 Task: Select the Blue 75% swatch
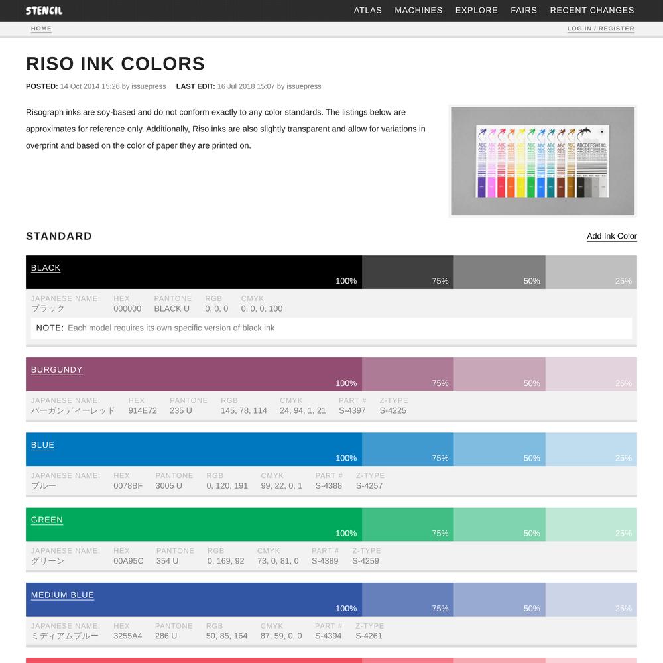(408, 449)
